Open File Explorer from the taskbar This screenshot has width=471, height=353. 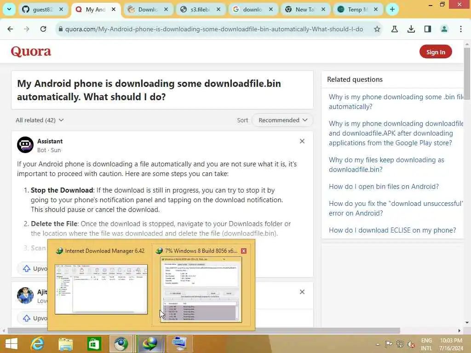(x=65, y=344)
